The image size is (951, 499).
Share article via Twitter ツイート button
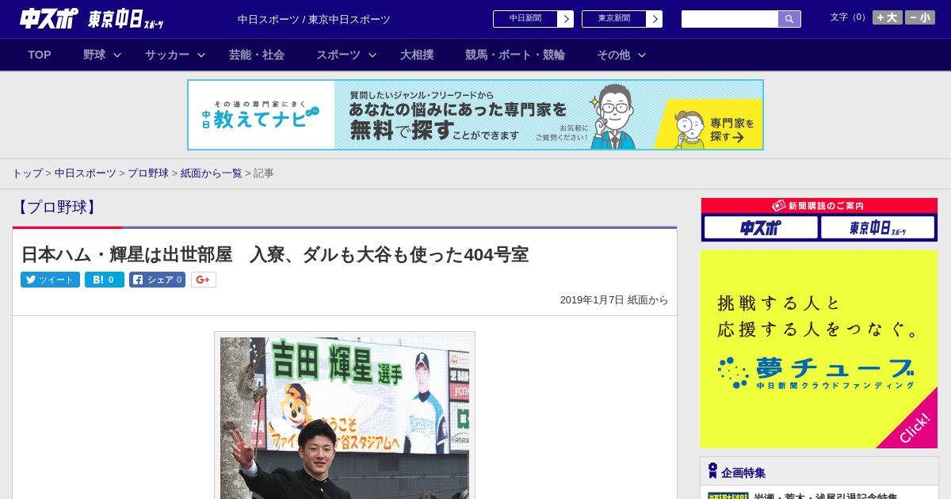click(50, 280)
